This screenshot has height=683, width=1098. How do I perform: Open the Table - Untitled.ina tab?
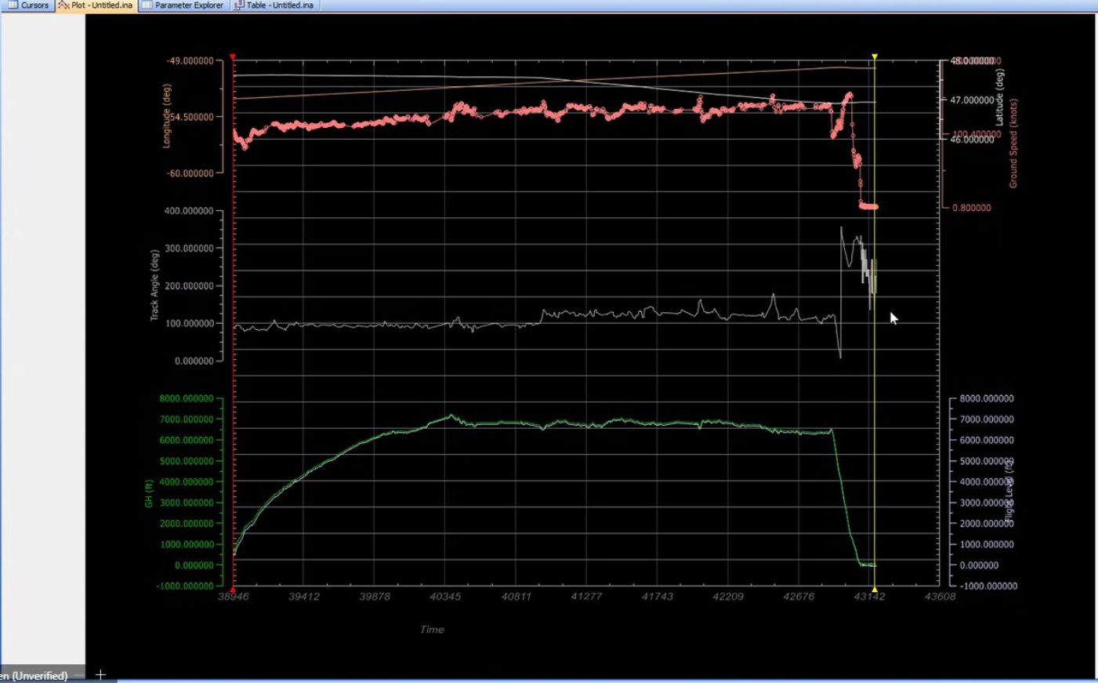[274, 5]
